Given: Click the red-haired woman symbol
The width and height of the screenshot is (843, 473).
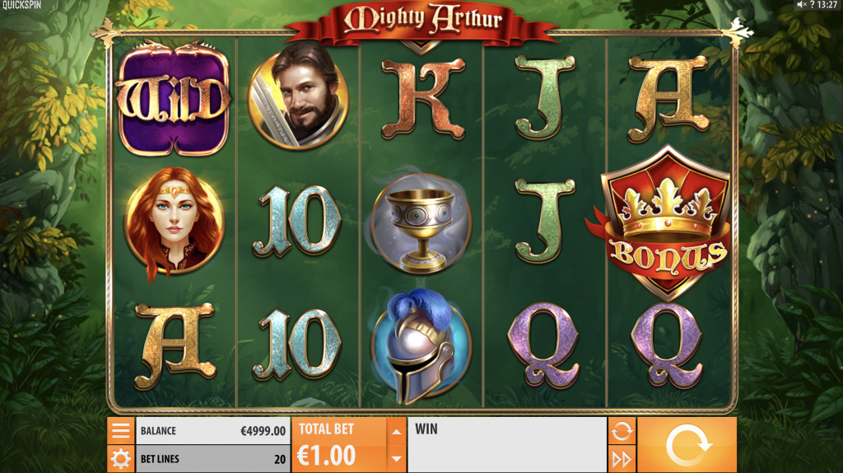Looking at the screenshot, I should (x=173, y=222).
